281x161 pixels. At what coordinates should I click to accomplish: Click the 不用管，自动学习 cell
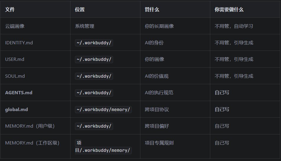[234, 26]
